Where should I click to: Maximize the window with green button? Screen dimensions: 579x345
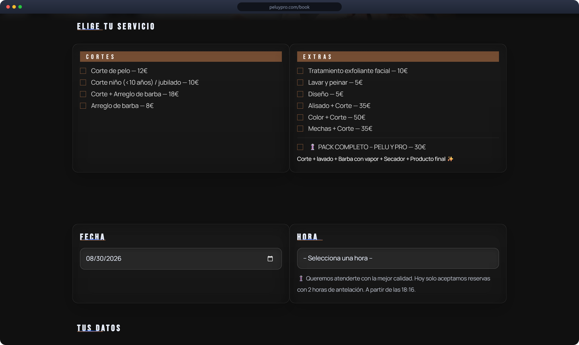(20, 7)
